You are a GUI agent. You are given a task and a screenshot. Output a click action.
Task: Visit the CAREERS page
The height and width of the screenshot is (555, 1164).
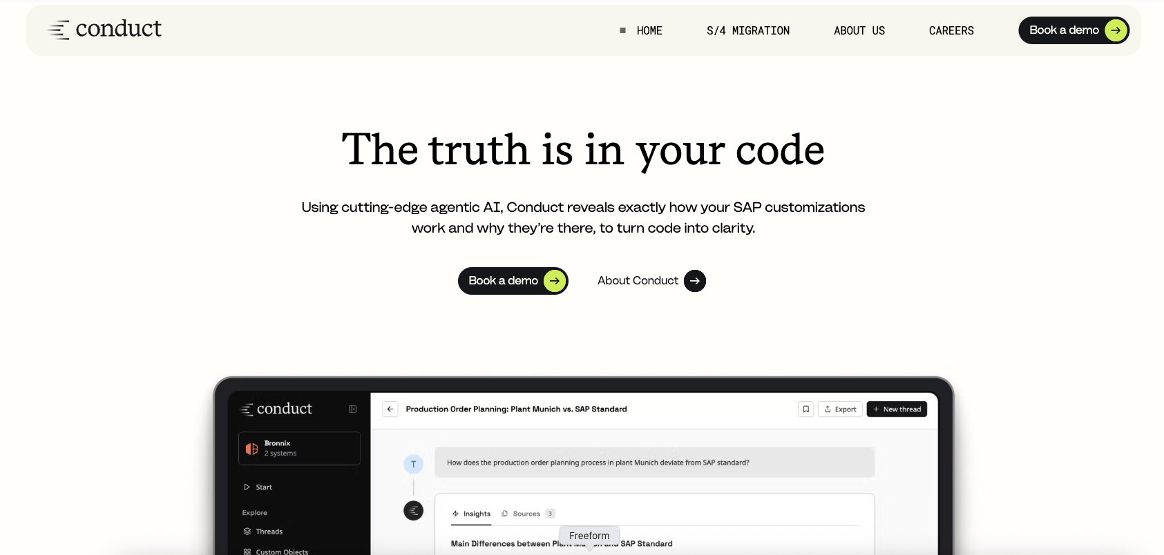[951, 31]
